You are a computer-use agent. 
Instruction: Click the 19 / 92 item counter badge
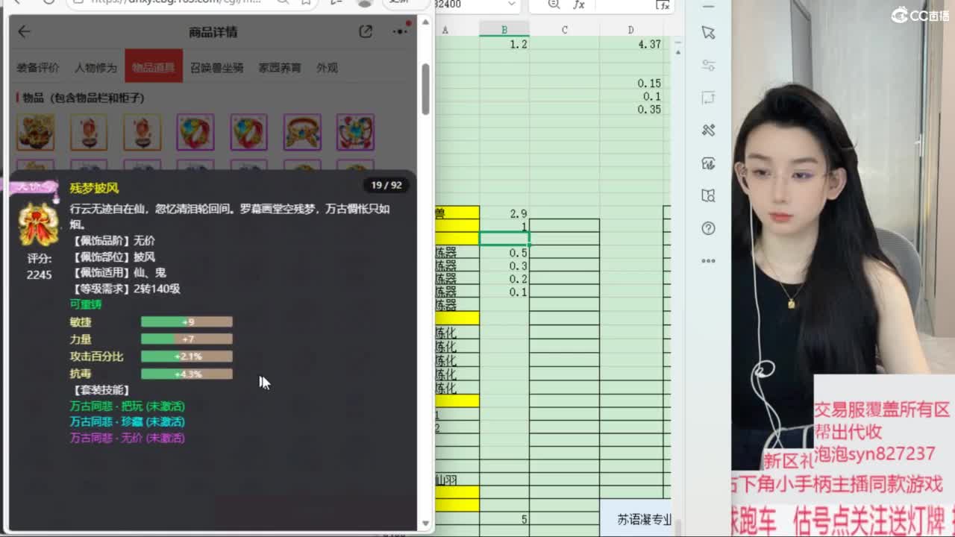click(386, 185)
